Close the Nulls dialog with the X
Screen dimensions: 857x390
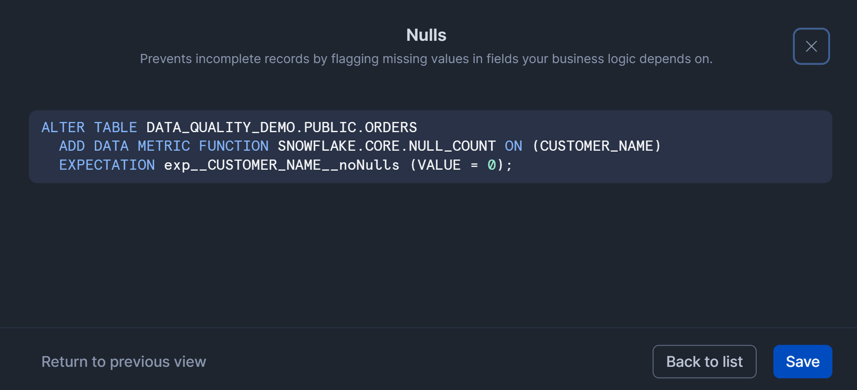click(811, 46)
